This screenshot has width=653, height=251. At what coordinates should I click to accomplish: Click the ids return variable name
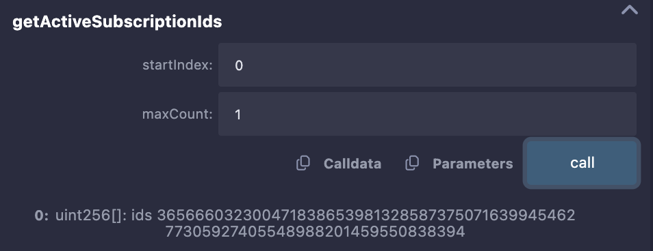coord(142,216)
